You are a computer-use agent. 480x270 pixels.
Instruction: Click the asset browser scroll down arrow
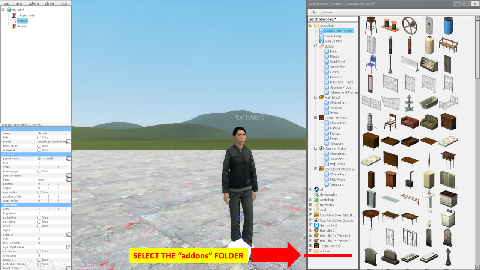[x=477, y=267]
